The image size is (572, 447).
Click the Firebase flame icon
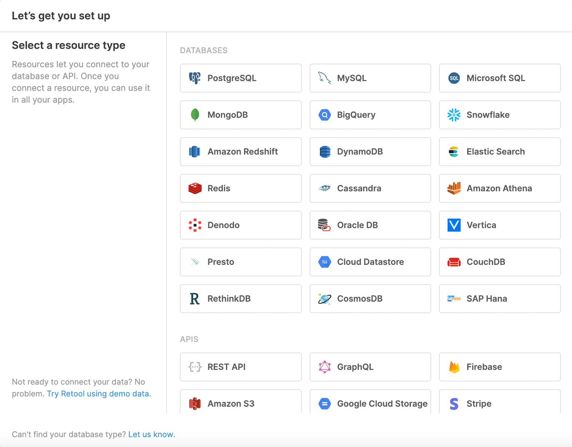pos(454,367)
